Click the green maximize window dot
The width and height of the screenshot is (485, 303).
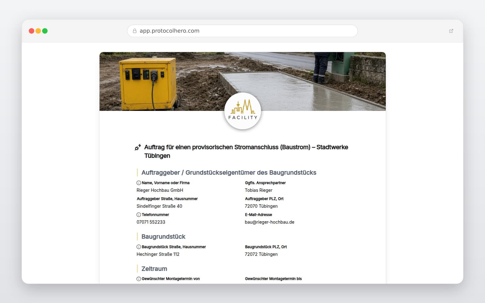[45, 31]
